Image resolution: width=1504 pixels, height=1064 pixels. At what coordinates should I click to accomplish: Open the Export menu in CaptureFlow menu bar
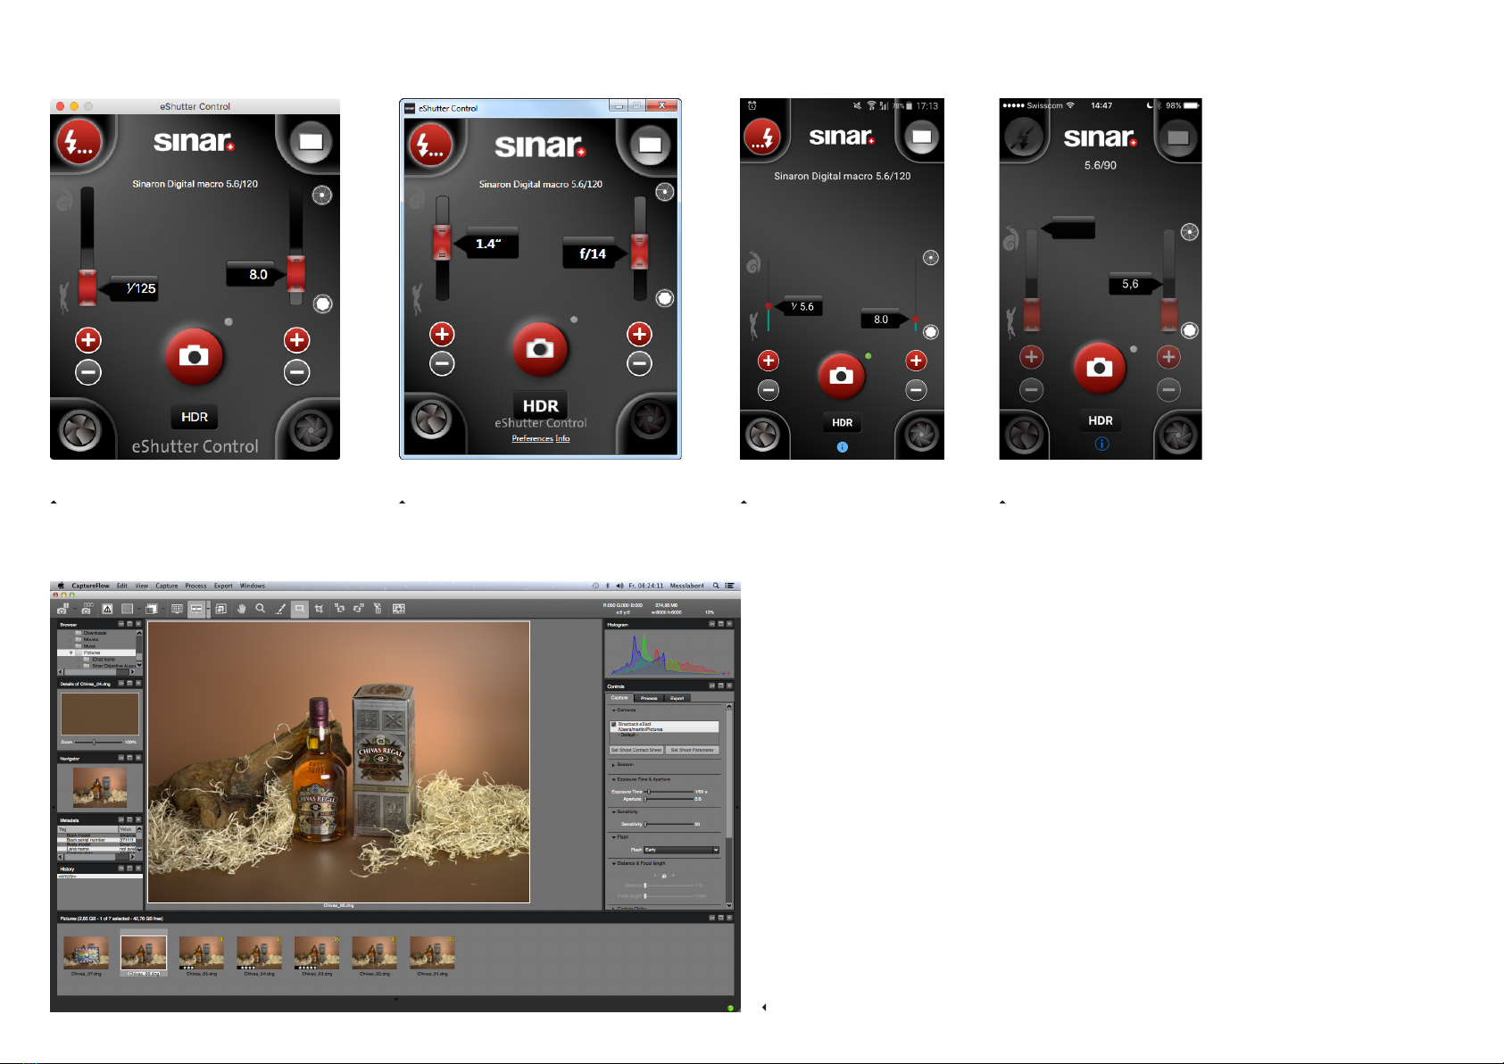223,586
